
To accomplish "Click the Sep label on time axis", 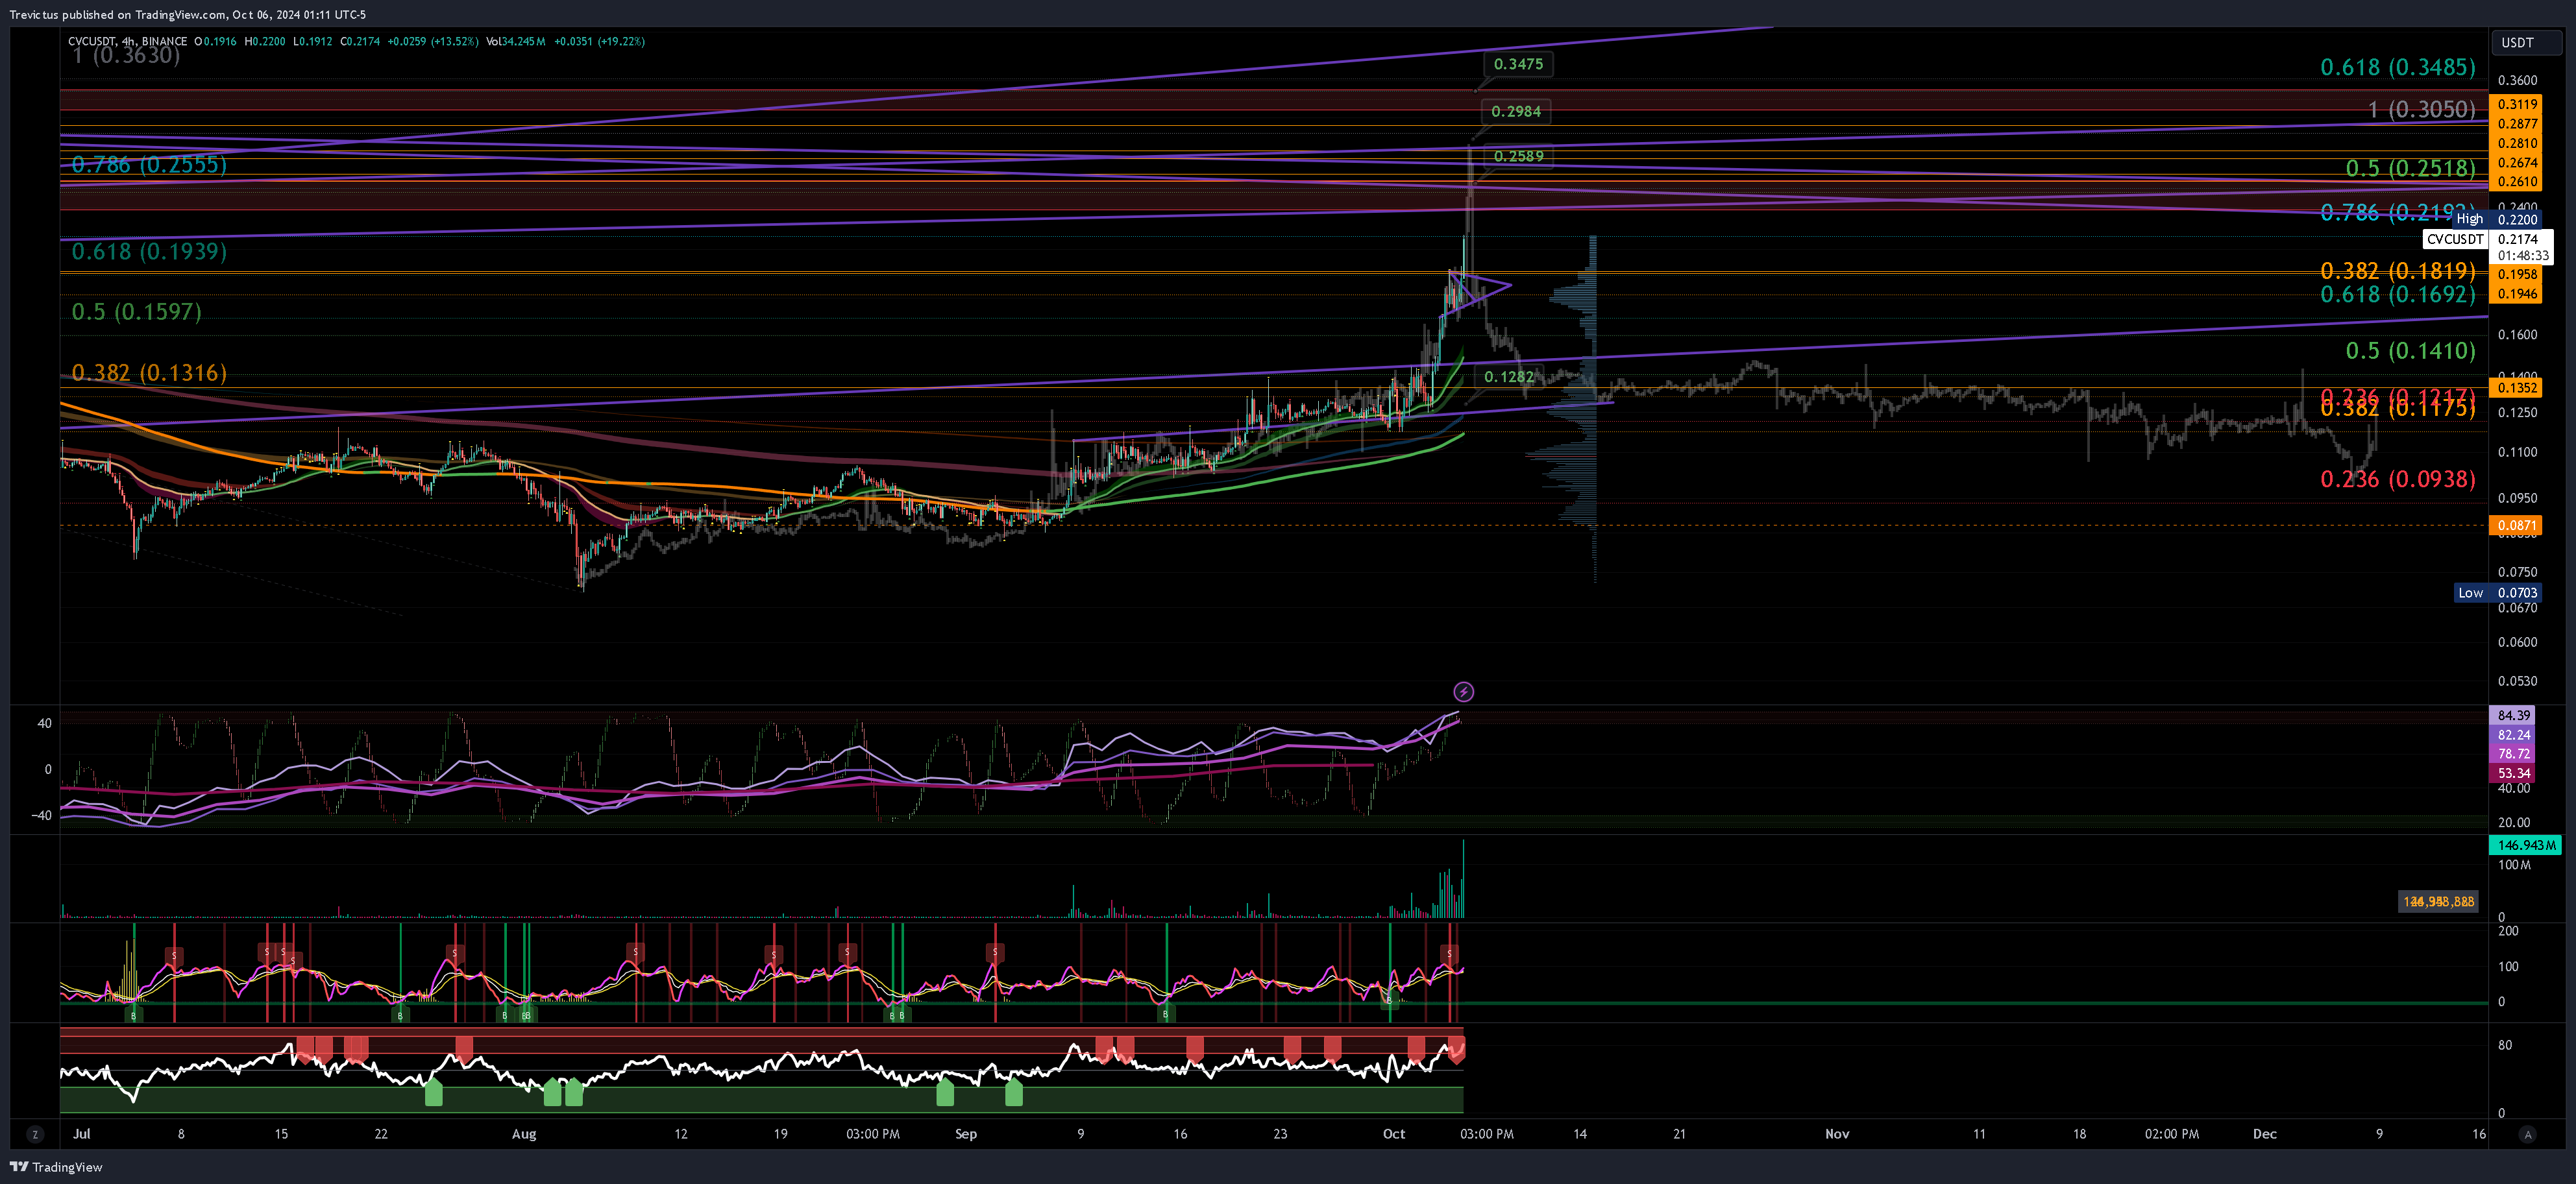I will click(965, 1134).
